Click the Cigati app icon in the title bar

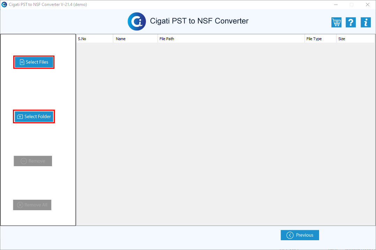point(4,5)
